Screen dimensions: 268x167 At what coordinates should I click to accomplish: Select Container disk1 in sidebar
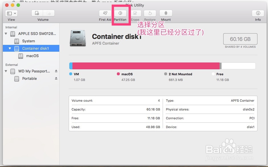click(x=31, y=48)
